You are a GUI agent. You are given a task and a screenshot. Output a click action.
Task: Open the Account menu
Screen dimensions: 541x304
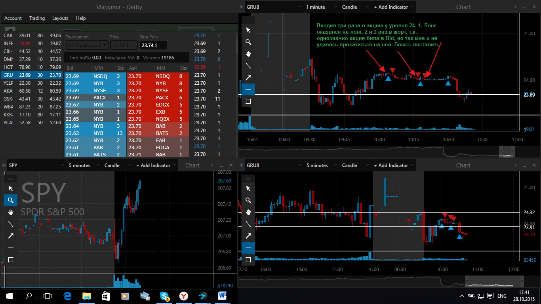pyautogui.click(x=13, y=18)
